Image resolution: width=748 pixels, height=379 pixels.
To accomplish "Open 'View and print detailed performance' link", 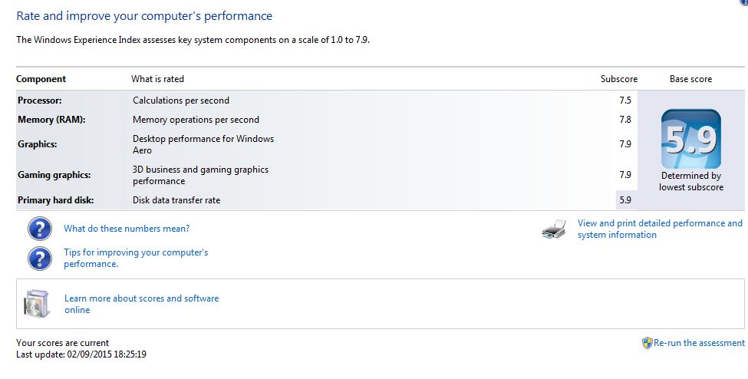I will 660,229.
